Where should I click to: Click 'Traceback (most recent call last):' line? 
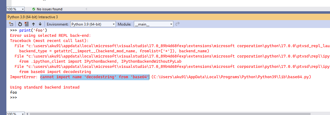[49, 41]
